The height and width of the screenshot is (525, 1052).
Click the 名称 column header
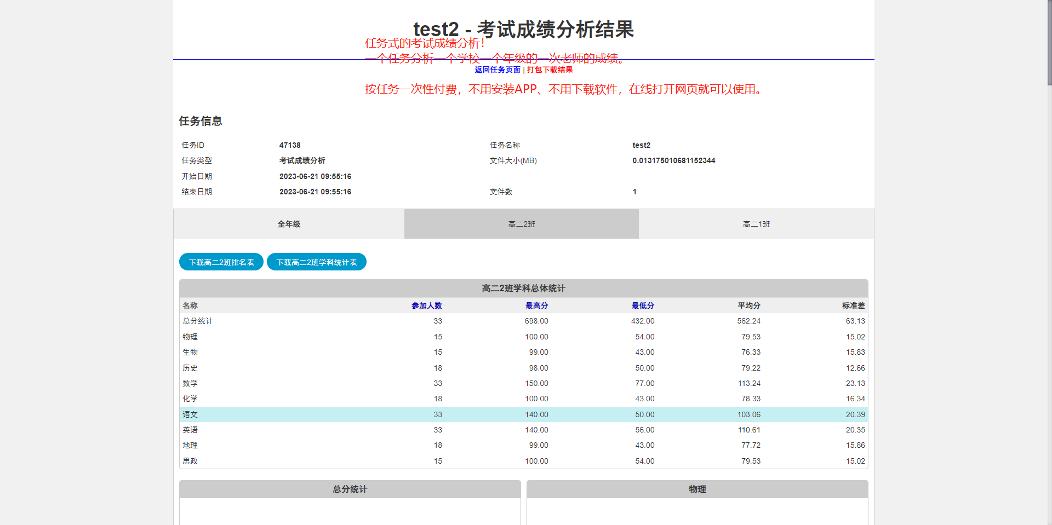click(x=190, y=305)
